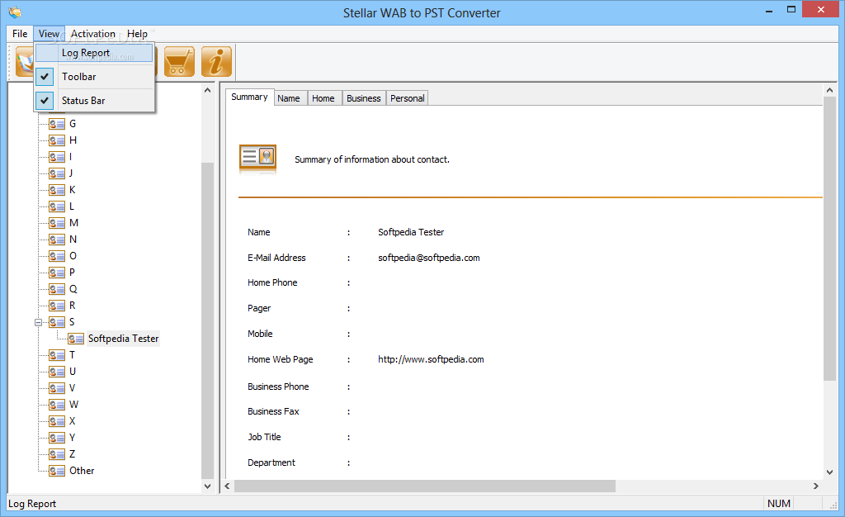Click the contact card icon beside L
845x517 pixels.
tap(57, 206)
